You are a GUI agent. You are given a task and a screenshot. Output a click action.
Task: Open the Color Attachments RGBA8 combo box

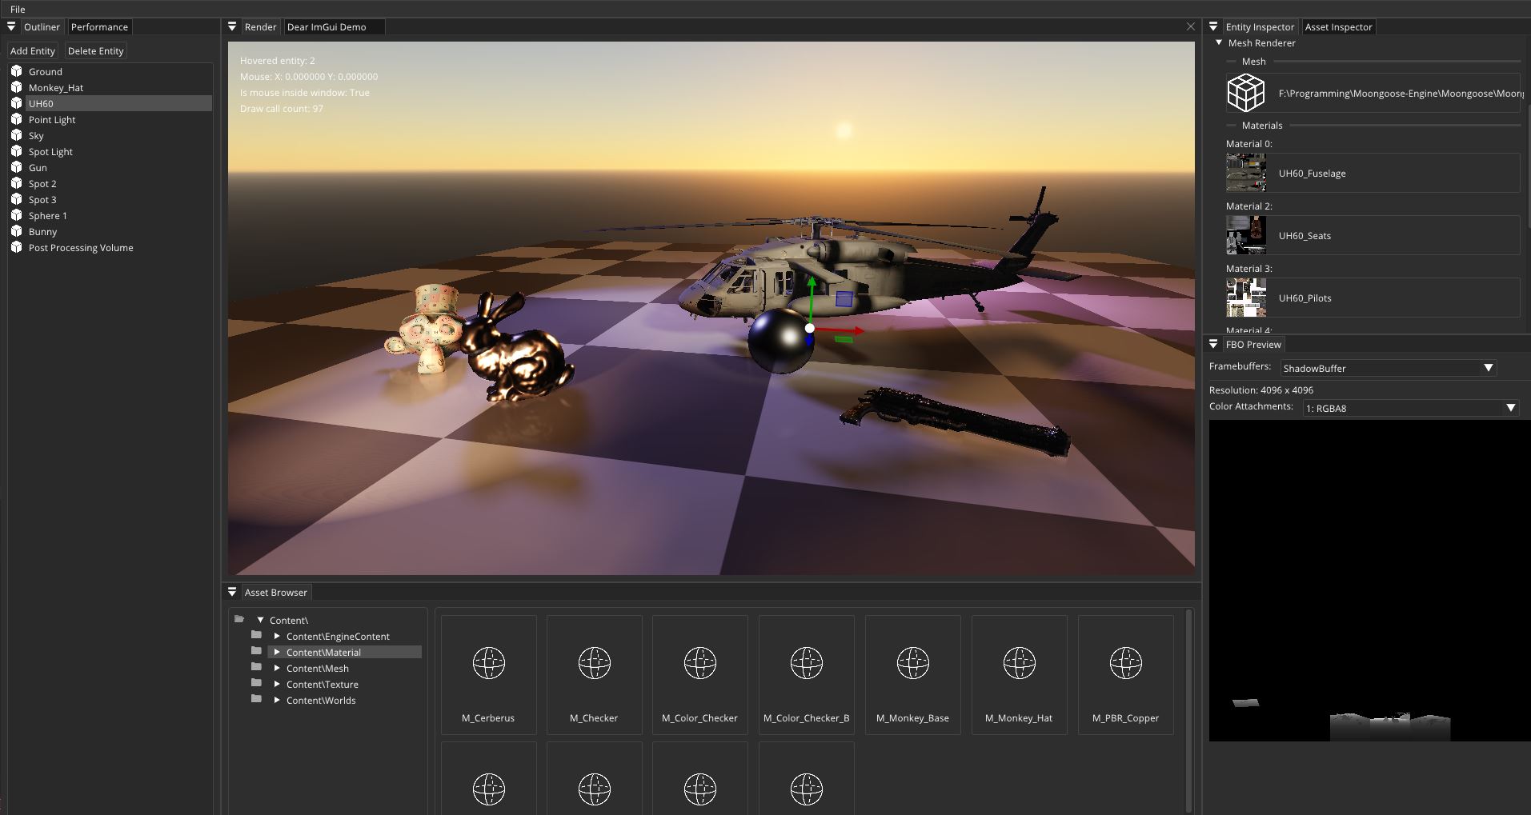[x=1411, y=408]
